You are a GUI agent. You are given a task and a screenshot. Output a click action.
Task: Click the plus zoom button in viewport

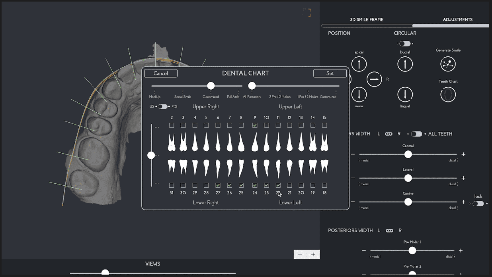point(313,254)
